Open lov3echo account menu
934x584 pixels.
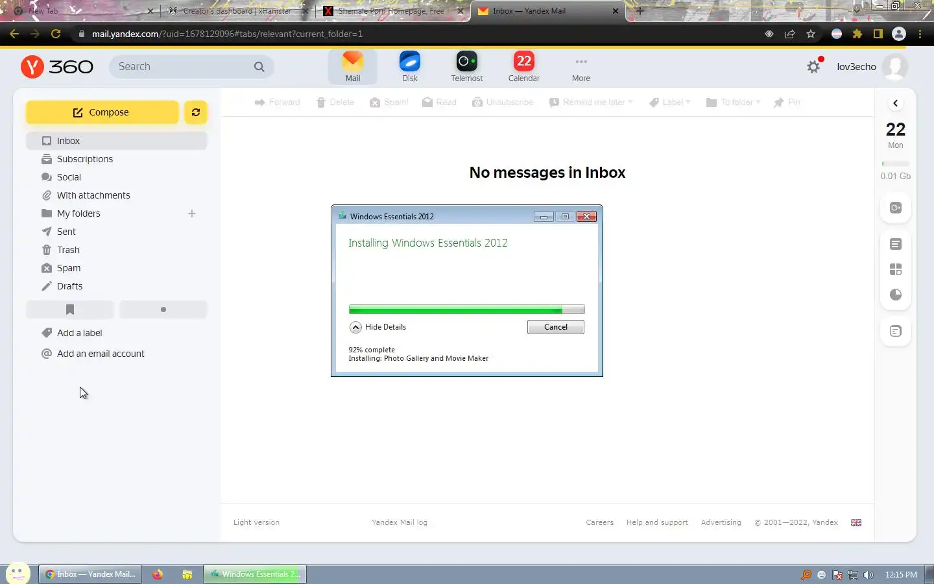point(856,67)
